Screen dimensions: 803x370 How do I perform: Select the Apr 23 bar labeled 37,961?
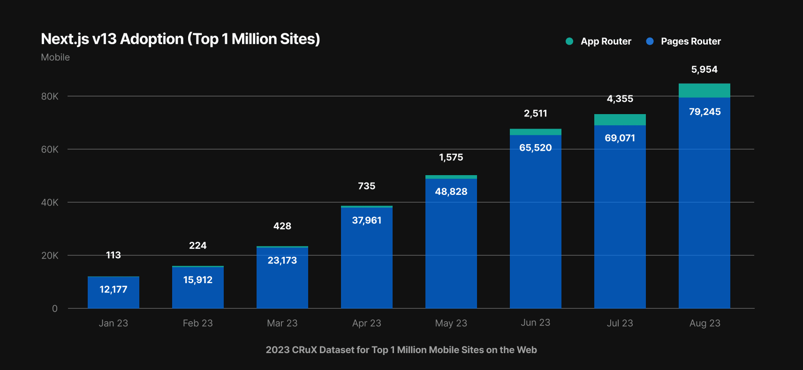[x=367, y=258]
